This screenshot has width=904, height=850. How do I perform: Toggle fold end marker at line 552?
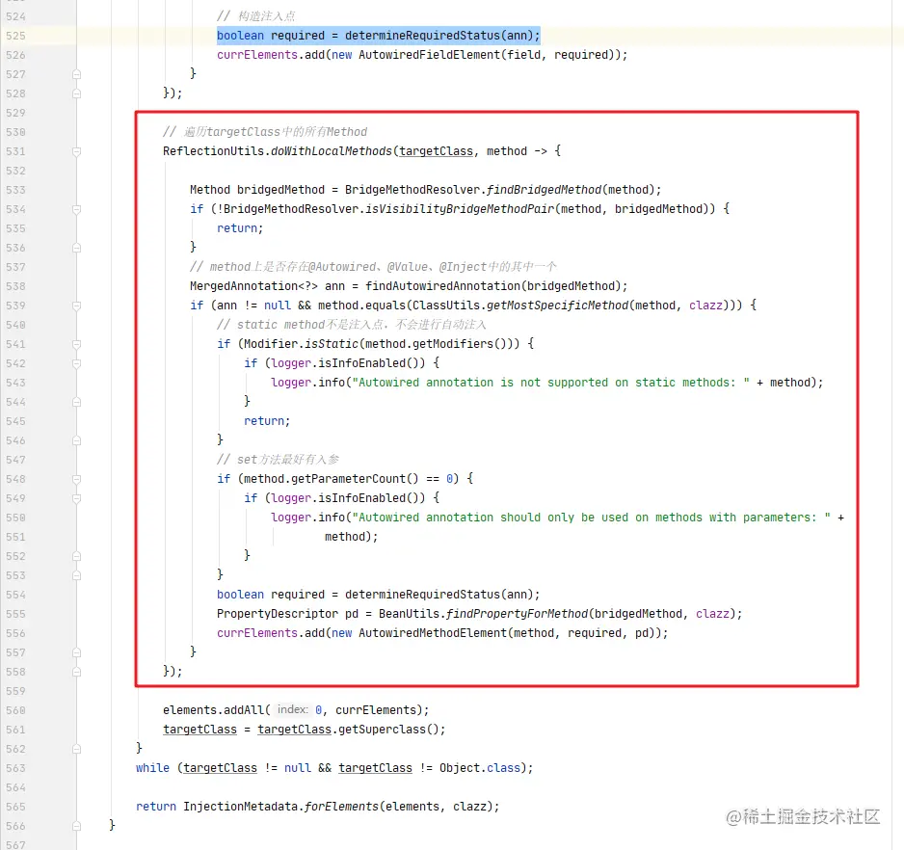pos(77,556)
